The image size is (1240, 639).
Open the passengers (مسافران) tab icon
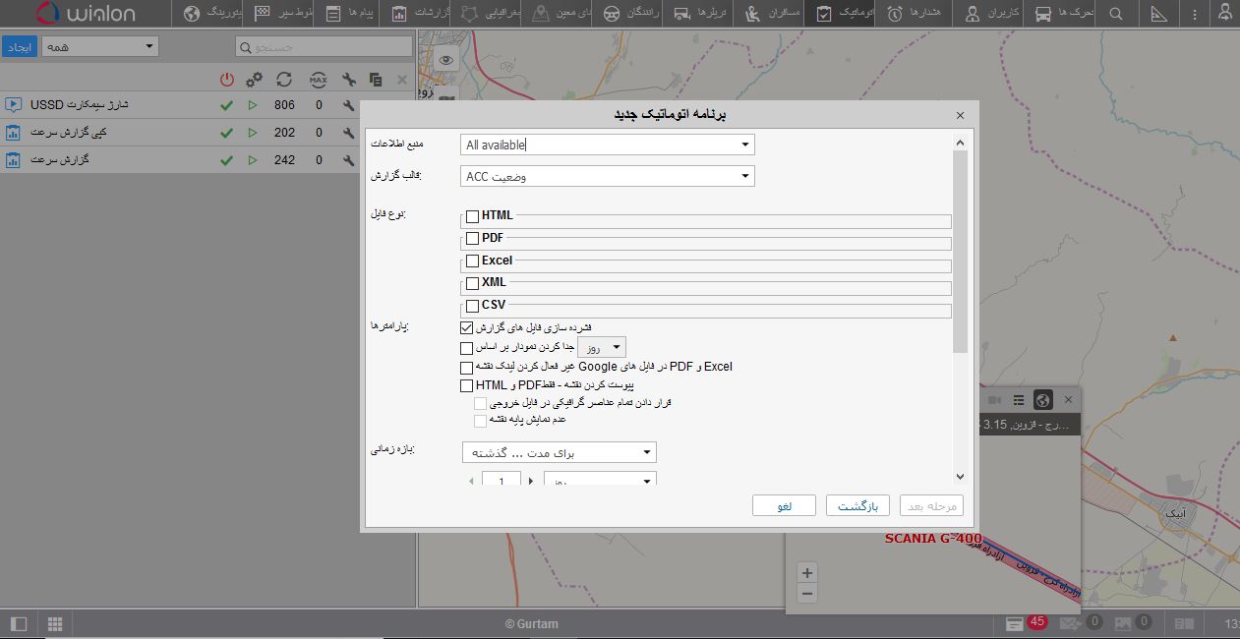click(x=752, y=14)
